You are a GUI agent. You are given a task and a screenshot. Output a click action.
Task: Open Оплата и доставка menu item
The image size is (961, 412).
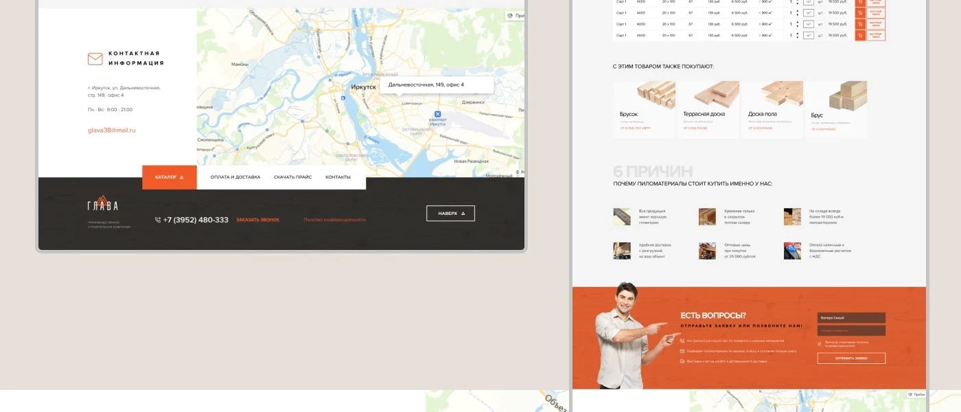click(x=235, y=177)
